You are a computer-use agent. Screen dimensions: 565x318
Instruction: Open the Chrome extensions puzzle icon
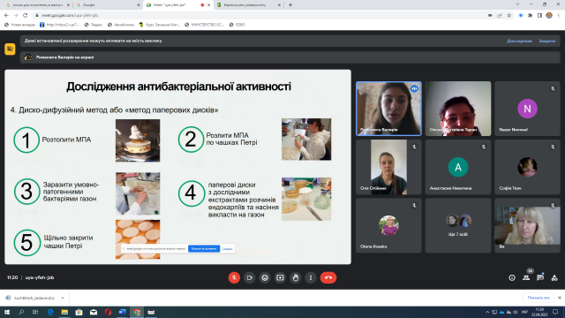coord(530,16)
